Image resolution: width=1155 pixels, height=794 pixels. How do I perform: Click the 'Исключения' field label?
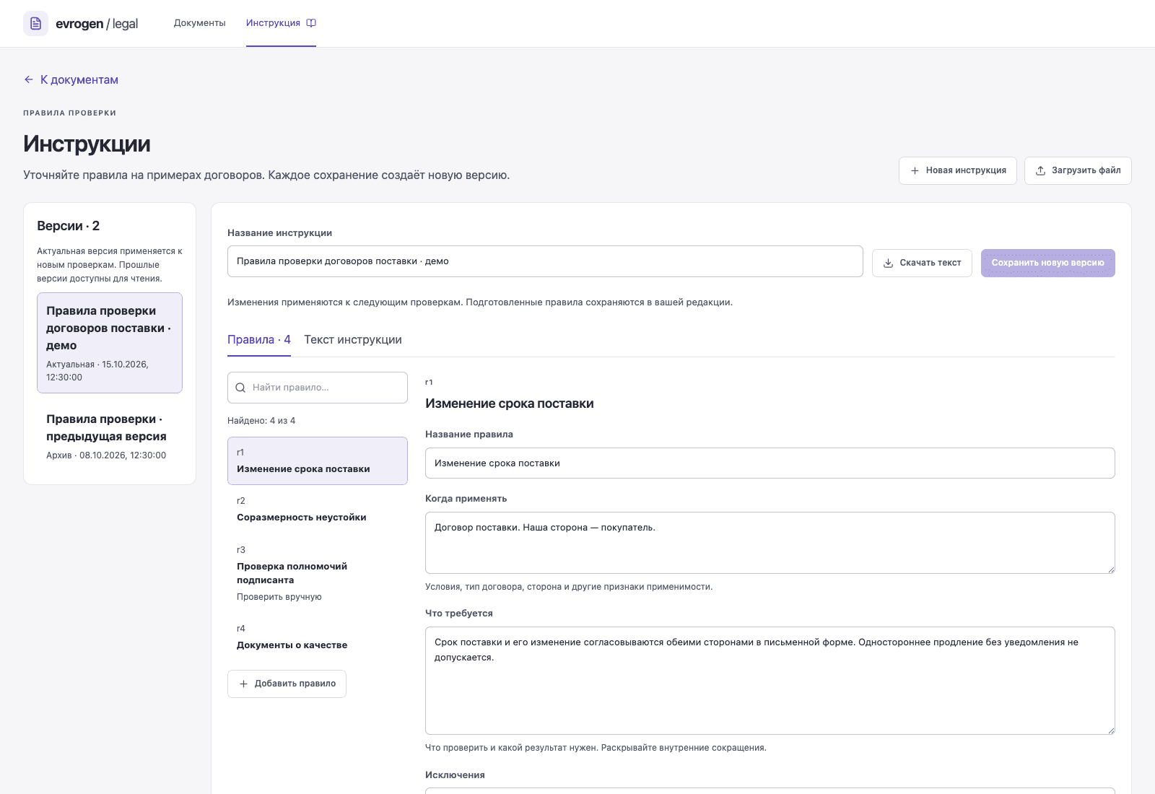tap(455, 775)
